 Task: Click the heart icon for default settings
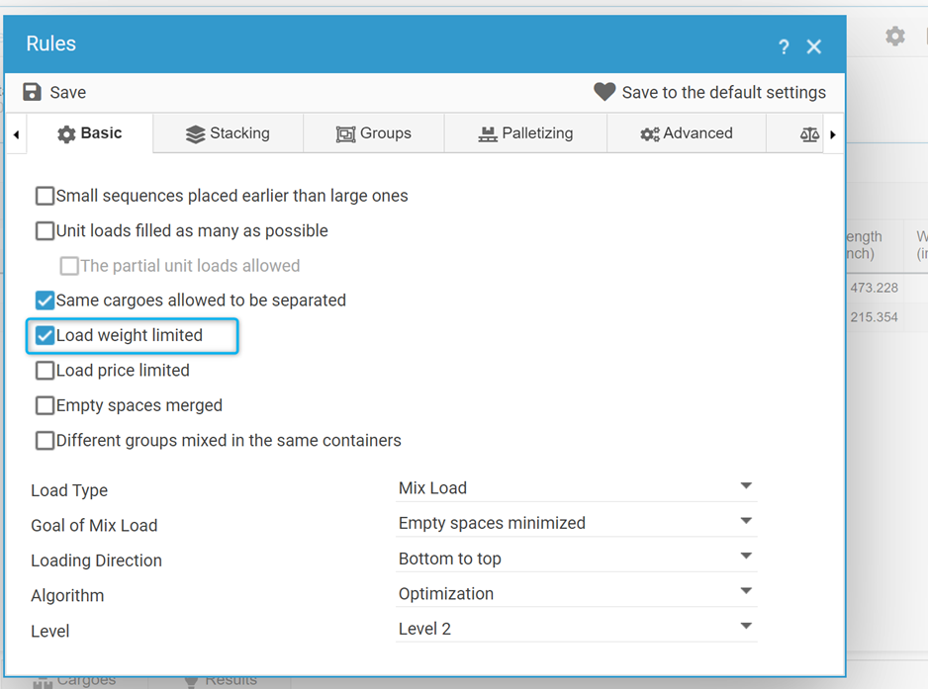(604, 92)
